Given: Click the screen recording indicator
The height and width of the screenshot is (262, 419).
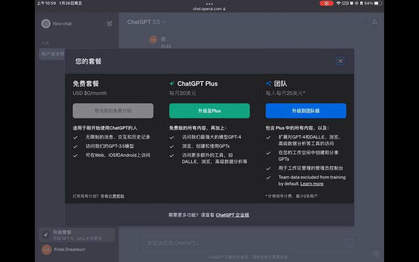Looking at the screenshot, I should tap(326, 3).
